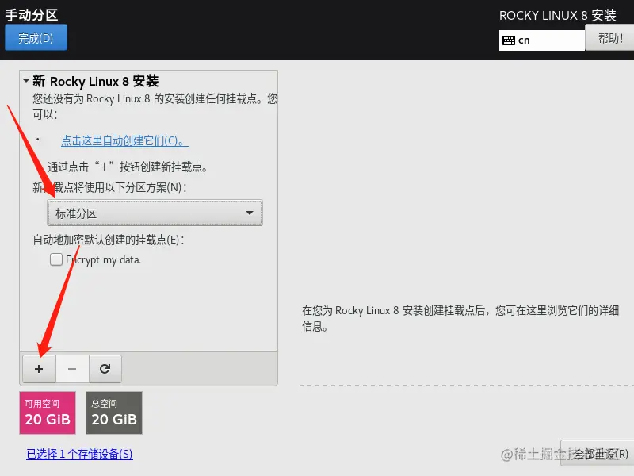
Task: Click the 完成(D) done button
Action: 36,37
